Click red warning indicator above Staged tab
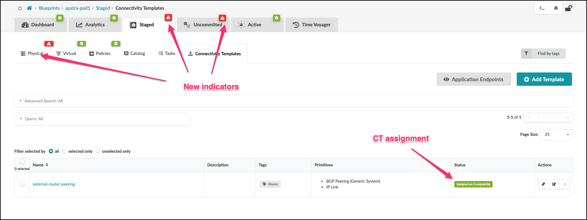Viewport: 587px width, 220px height. 168,18
